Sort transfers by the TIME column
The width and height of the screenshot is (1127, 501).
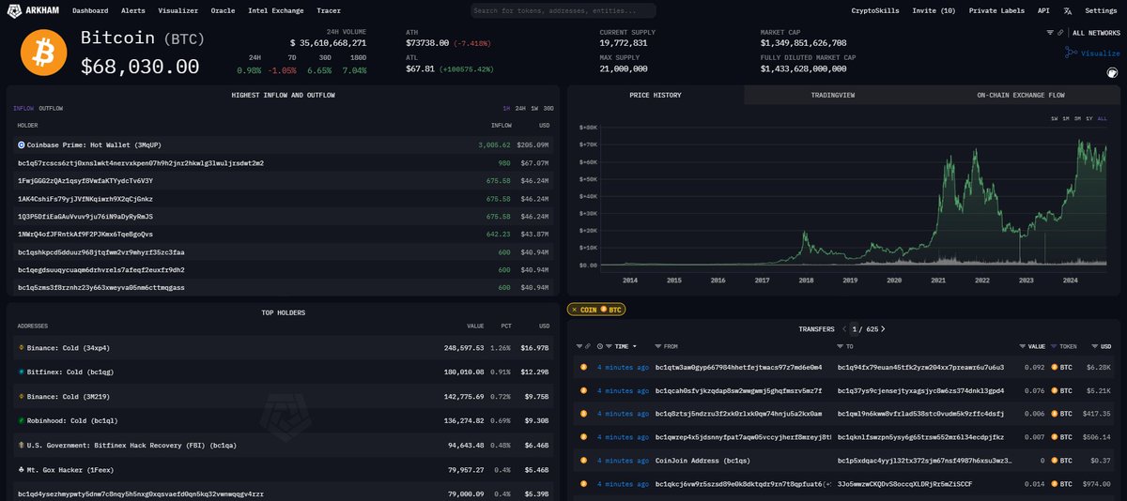point(622,346)
